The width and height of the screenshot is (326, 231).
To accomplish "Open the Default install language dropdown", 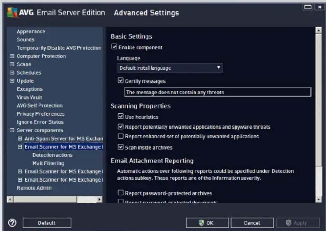I will click(170, 68).
